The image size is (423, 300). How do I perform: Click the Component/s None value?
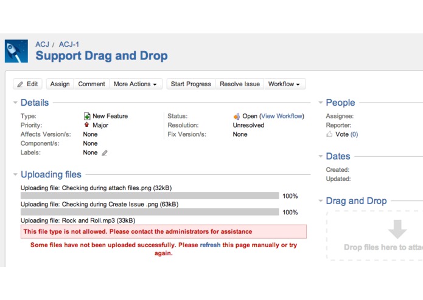[90, 143]
